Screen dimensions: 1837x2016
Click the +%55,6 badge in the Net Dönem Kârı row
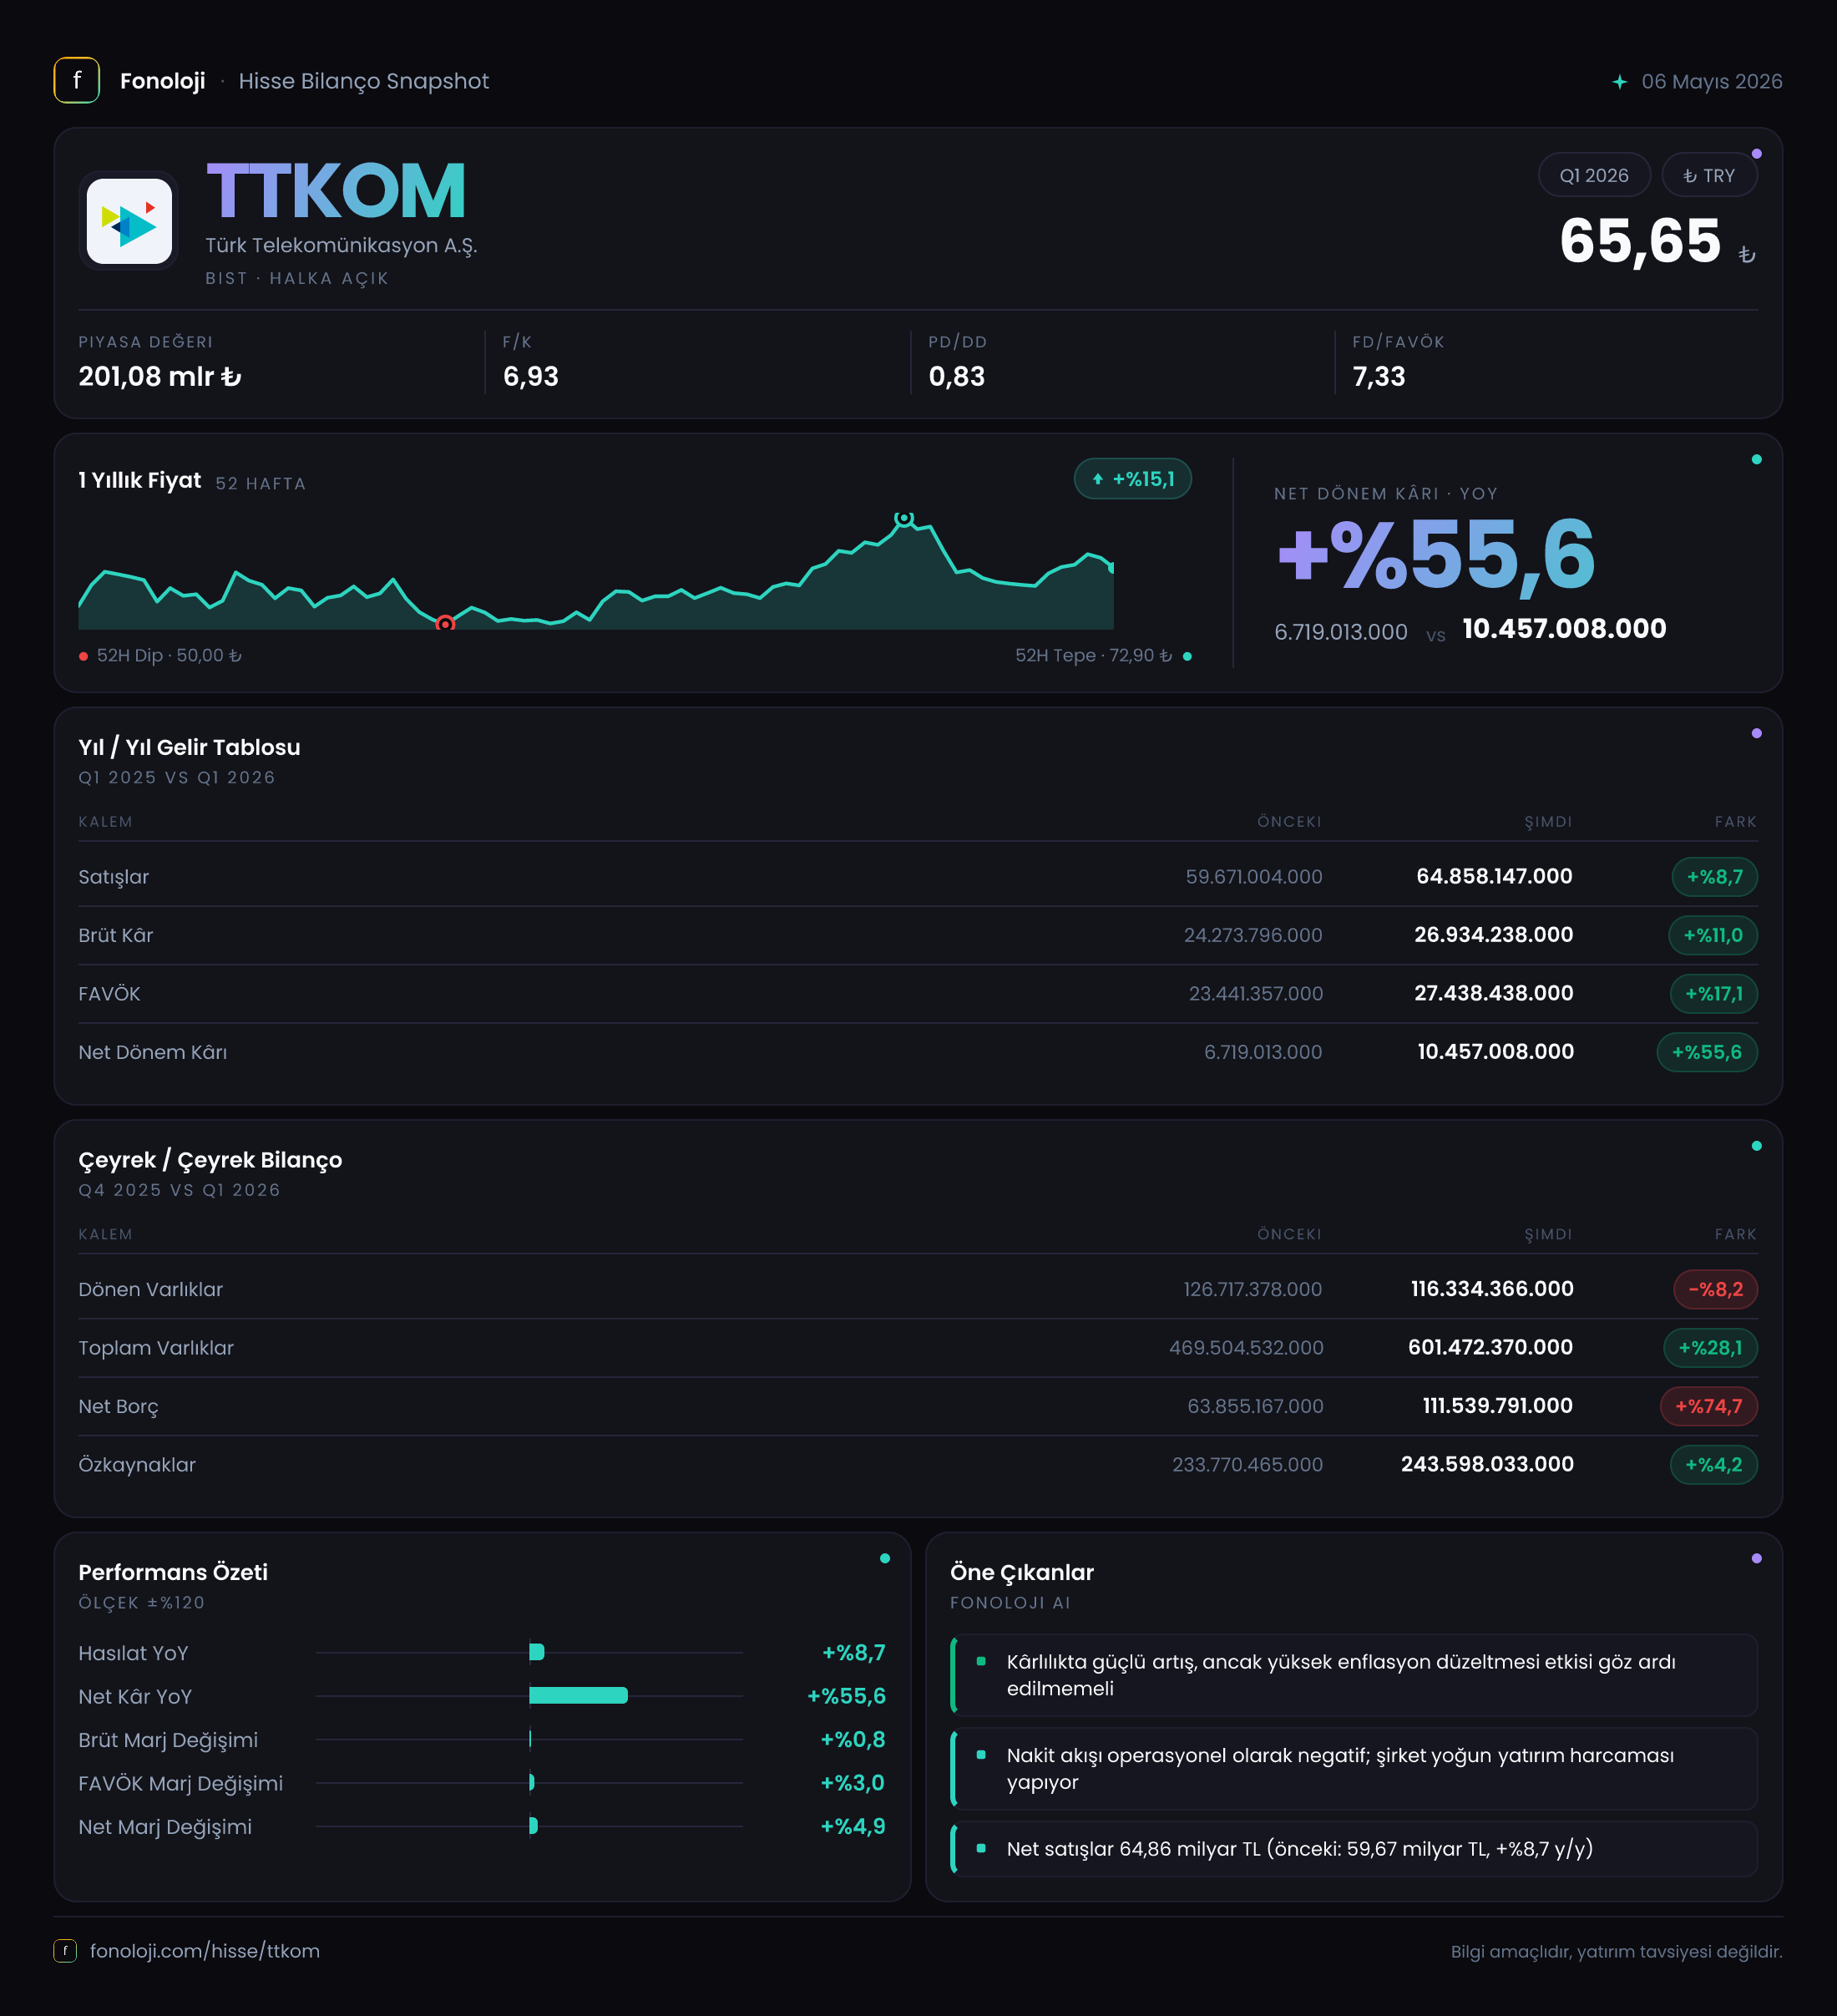[x=1707, y=1052]
